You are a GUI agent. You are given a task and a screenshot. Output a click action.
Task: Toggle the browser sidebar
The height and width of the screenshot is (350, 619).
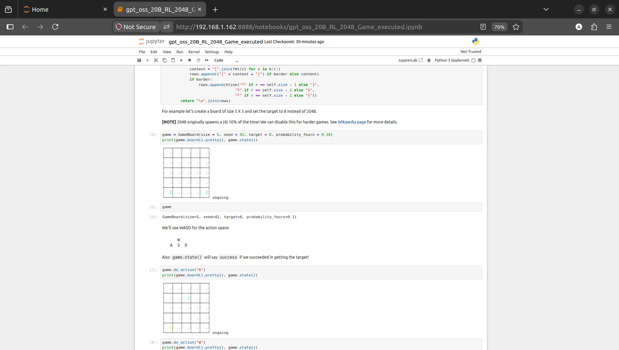(10, 27)
